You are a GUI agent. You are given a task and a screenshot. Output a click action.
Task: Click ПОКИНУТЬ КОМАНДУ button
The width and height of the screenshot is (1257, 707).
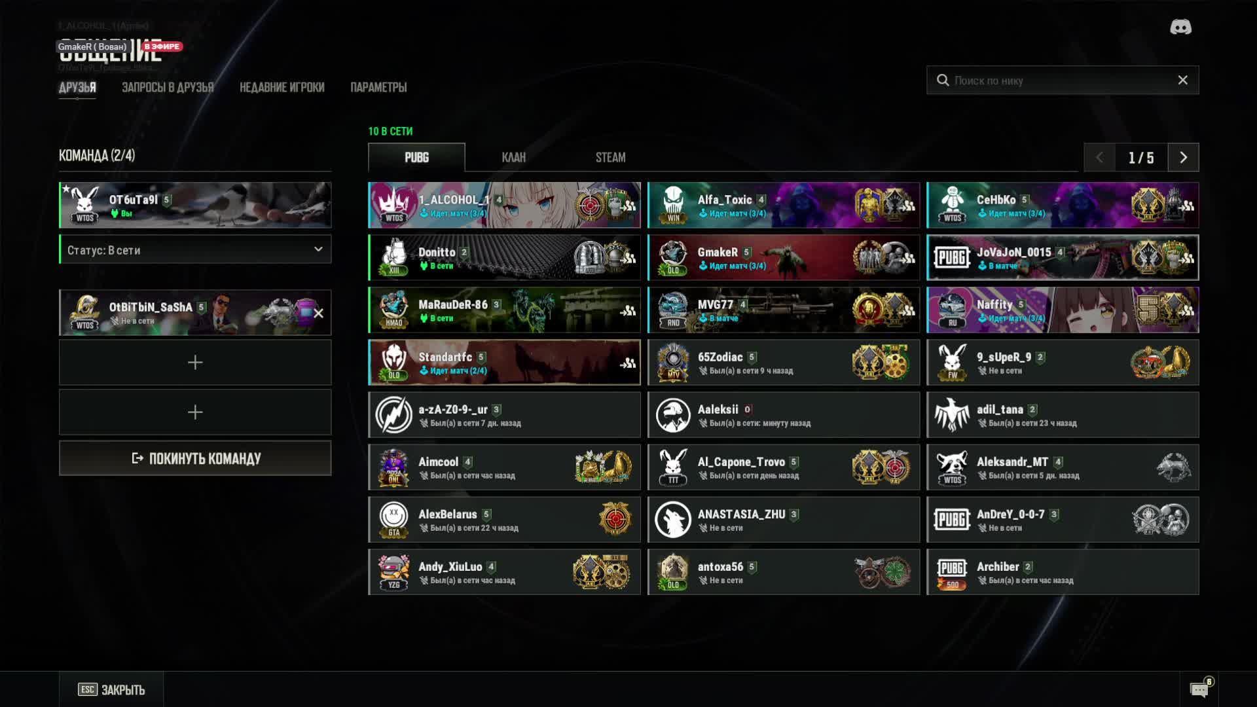coord(195,458)
